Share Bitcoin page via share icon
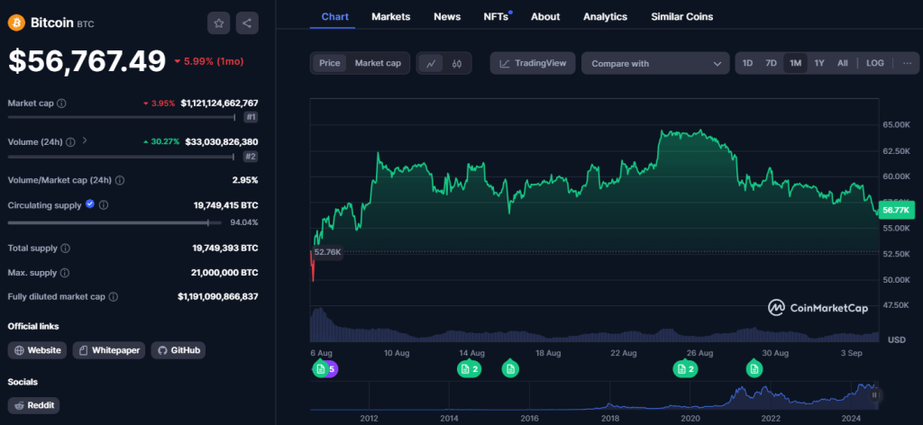Viewport: 923px width, 425px height. (x=247, y=23)
